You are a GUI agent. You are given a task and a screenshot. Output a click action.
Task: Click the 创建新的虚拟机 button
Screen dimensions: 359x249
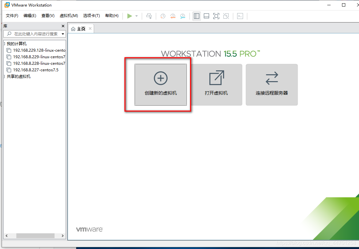161,85
